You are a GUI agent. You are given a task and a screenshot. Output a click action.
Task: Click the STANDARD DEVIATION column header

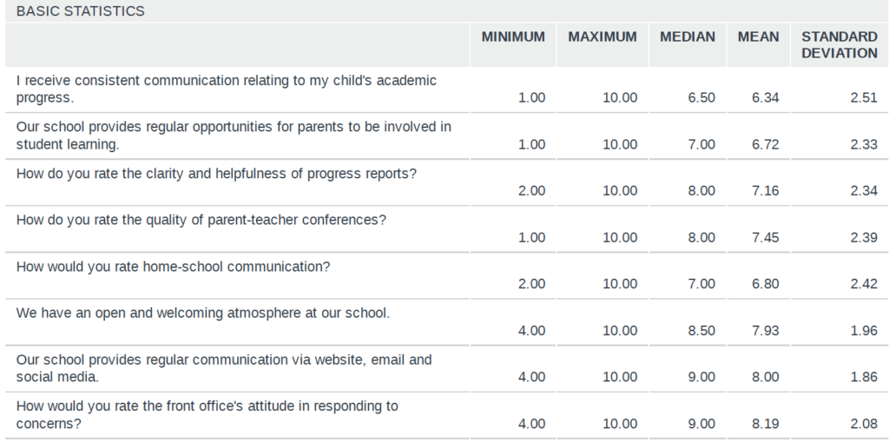(x=840, y=45)
